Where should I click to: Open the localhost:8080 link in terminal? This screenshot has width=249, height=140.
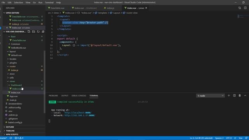tap(78, 113)
